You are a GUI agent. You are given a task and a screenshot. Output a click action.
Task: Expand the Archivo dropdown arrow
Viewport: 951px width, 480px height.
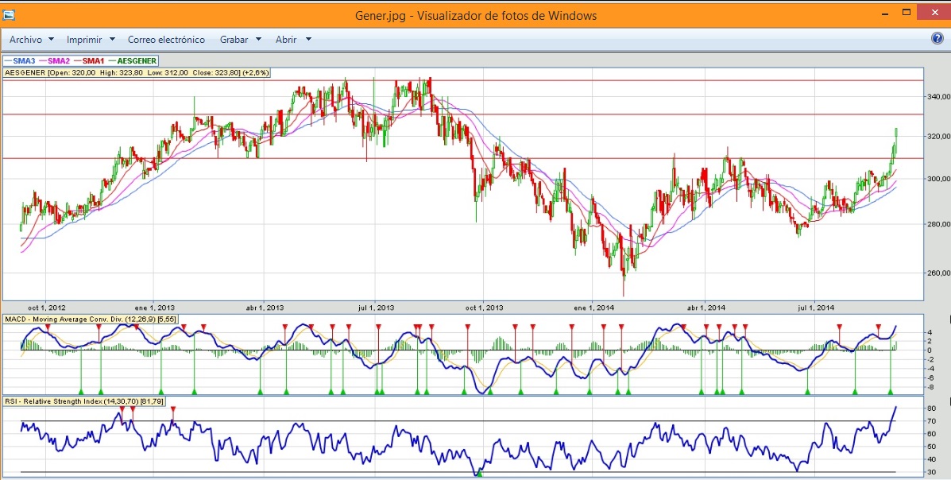click(51, 39)
